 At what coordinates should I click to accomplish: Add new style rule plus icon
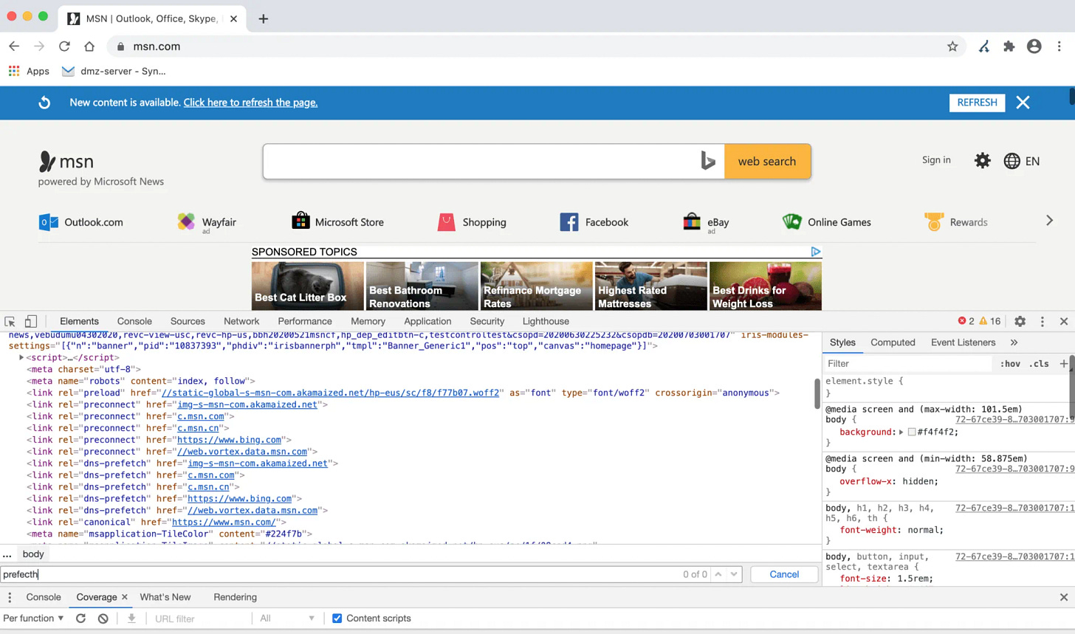[1063, 364]
